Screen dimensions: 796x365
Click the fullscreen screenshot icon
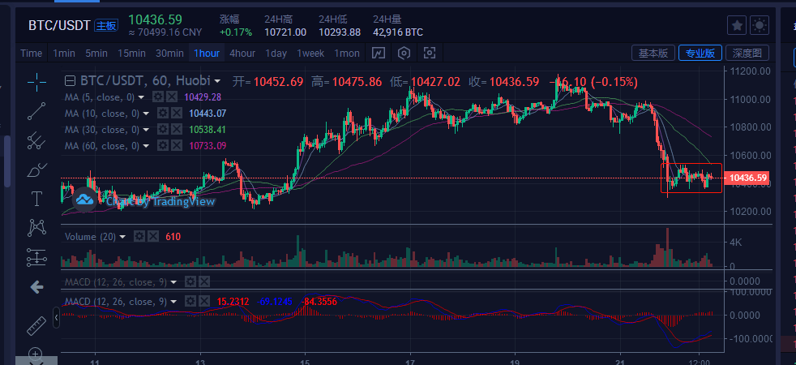430,54
